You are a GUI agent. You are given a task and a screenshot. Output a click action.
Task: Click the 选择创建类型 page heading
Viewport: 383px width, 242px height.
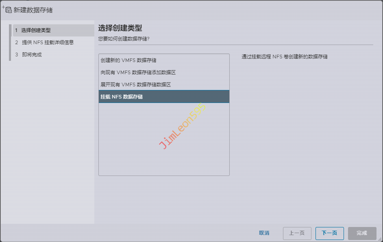click(120, 28)
